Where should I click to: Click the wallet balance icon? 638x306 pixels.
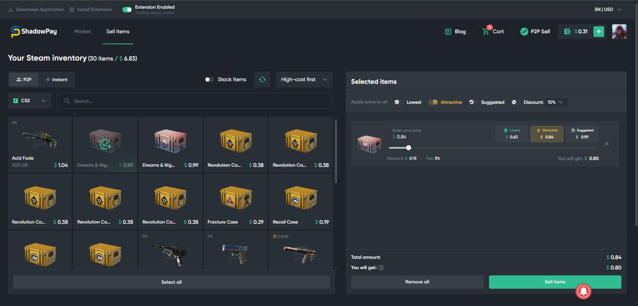tap(567, 32)
